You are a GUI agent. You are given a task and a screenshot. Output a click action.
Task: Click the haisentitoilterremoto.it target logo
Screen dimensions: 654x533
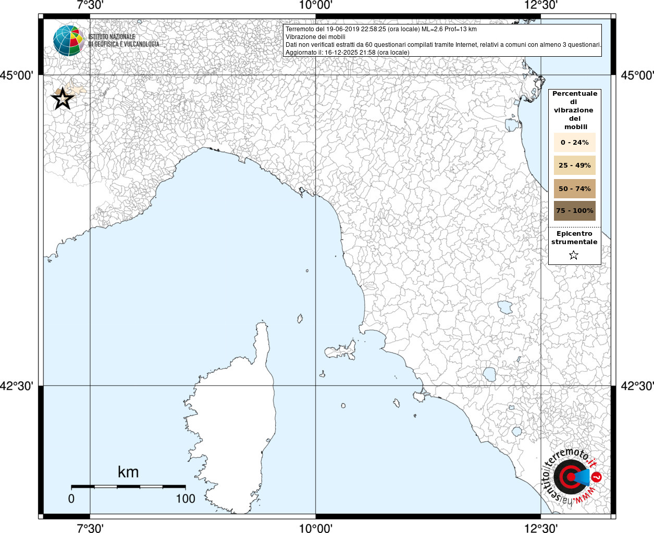coord(572,477)
